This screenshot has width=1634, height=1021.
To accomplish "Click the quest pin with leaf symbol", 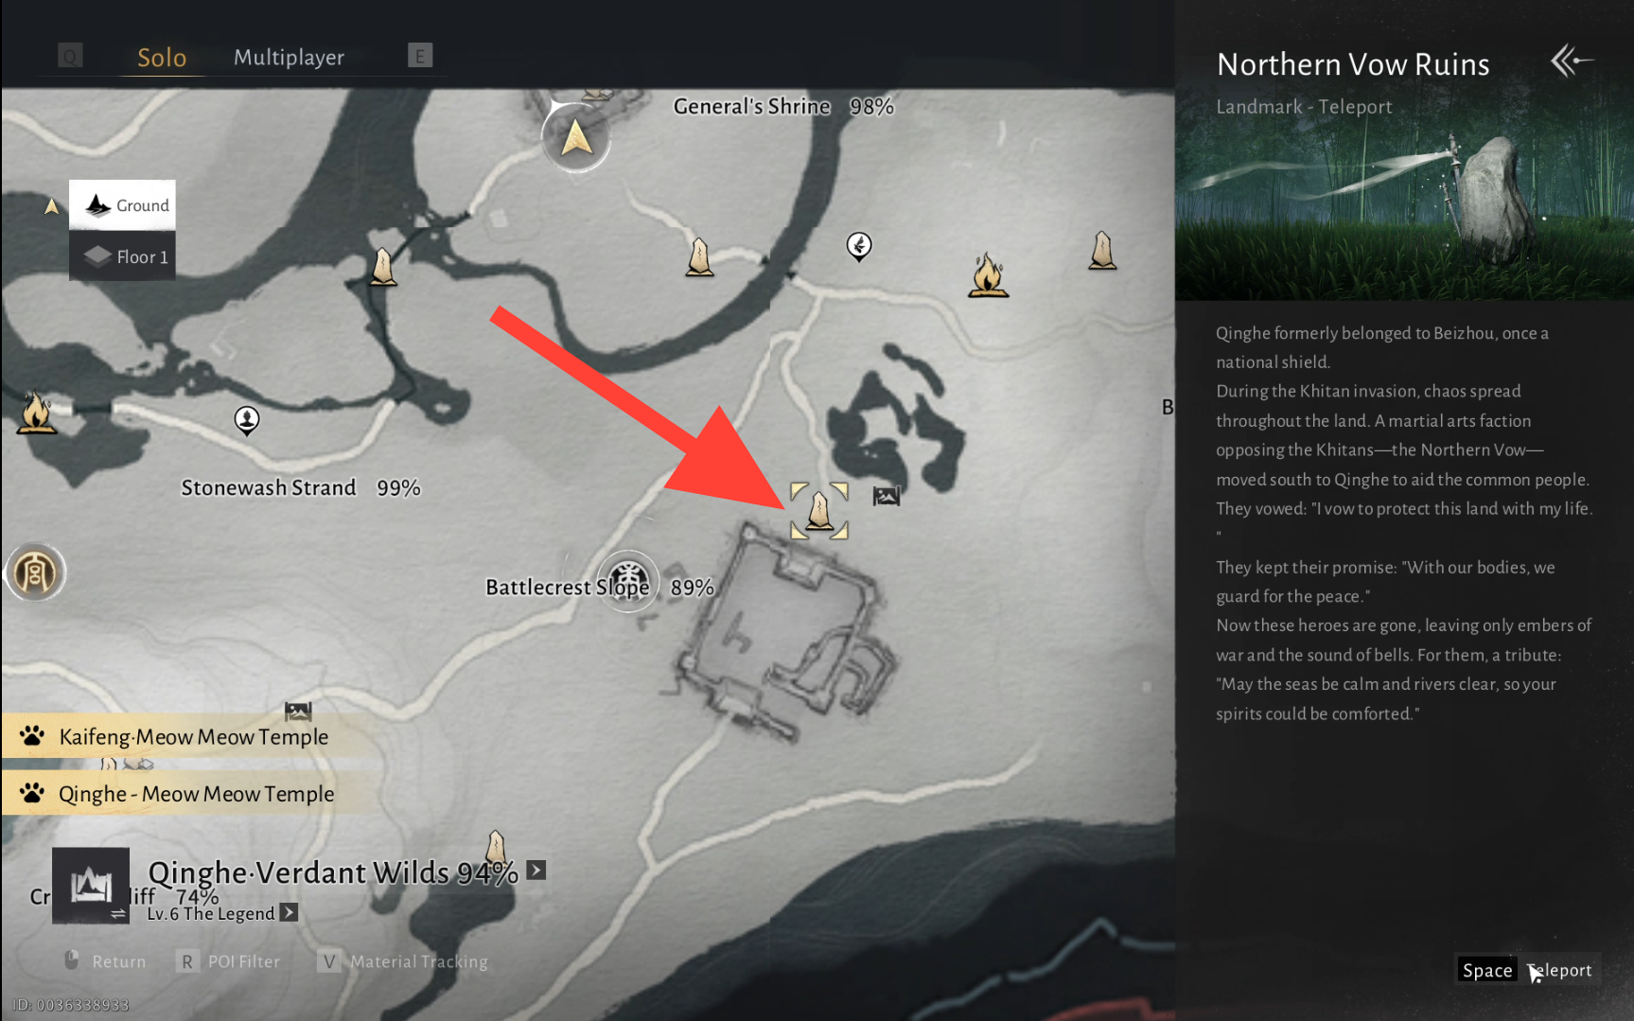I will 859,247.
